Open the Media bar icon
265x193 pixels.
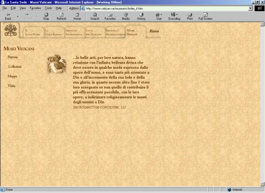pyautogui.click(x=126, y=16)
